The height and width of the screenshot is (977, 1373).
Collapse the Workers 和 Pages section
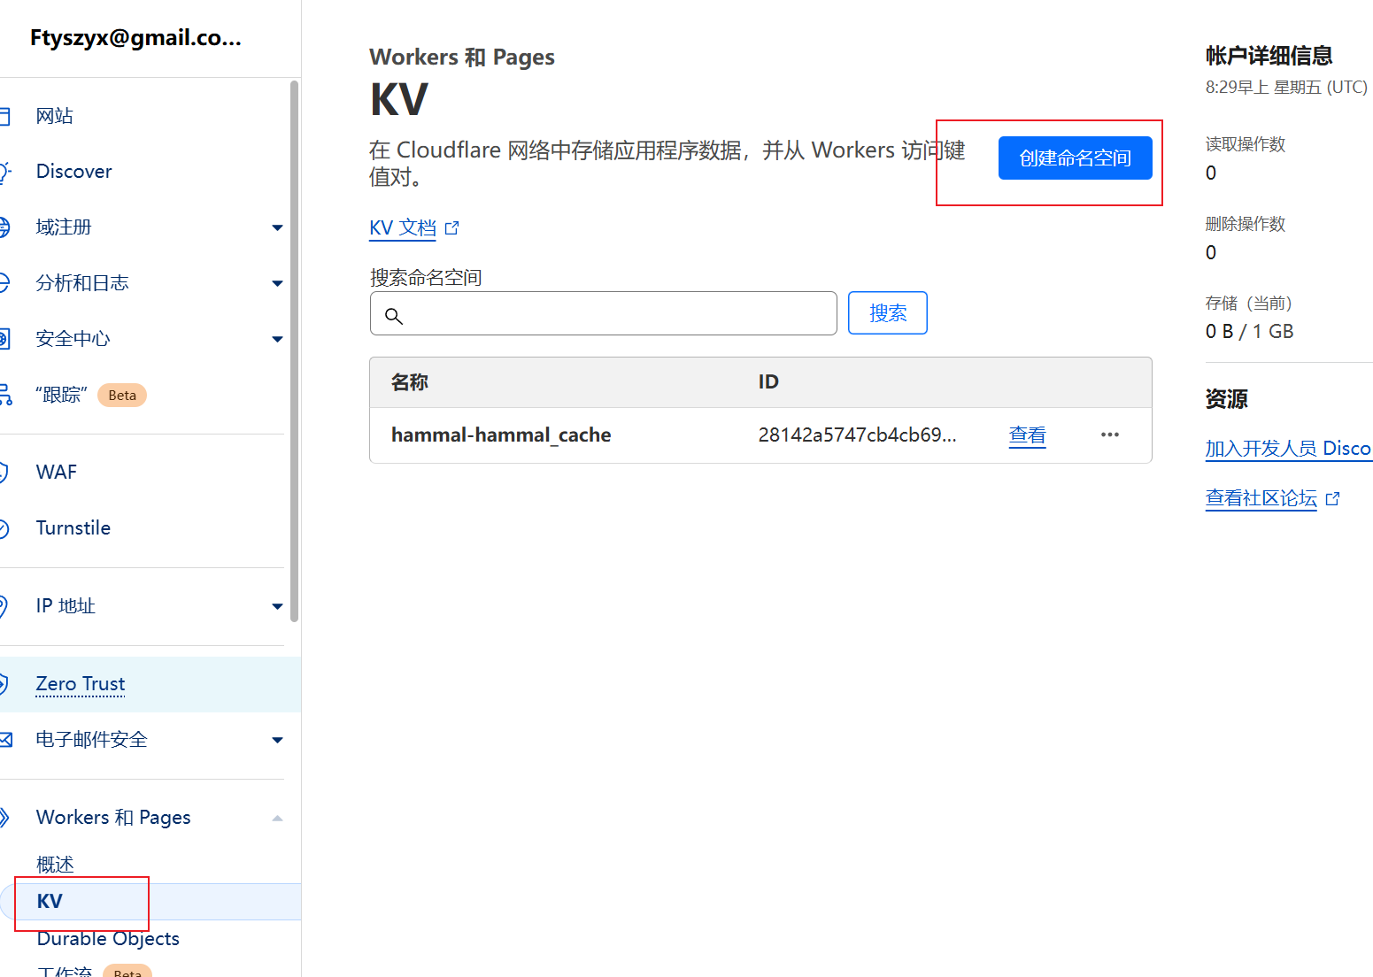[x=277, y=819]
